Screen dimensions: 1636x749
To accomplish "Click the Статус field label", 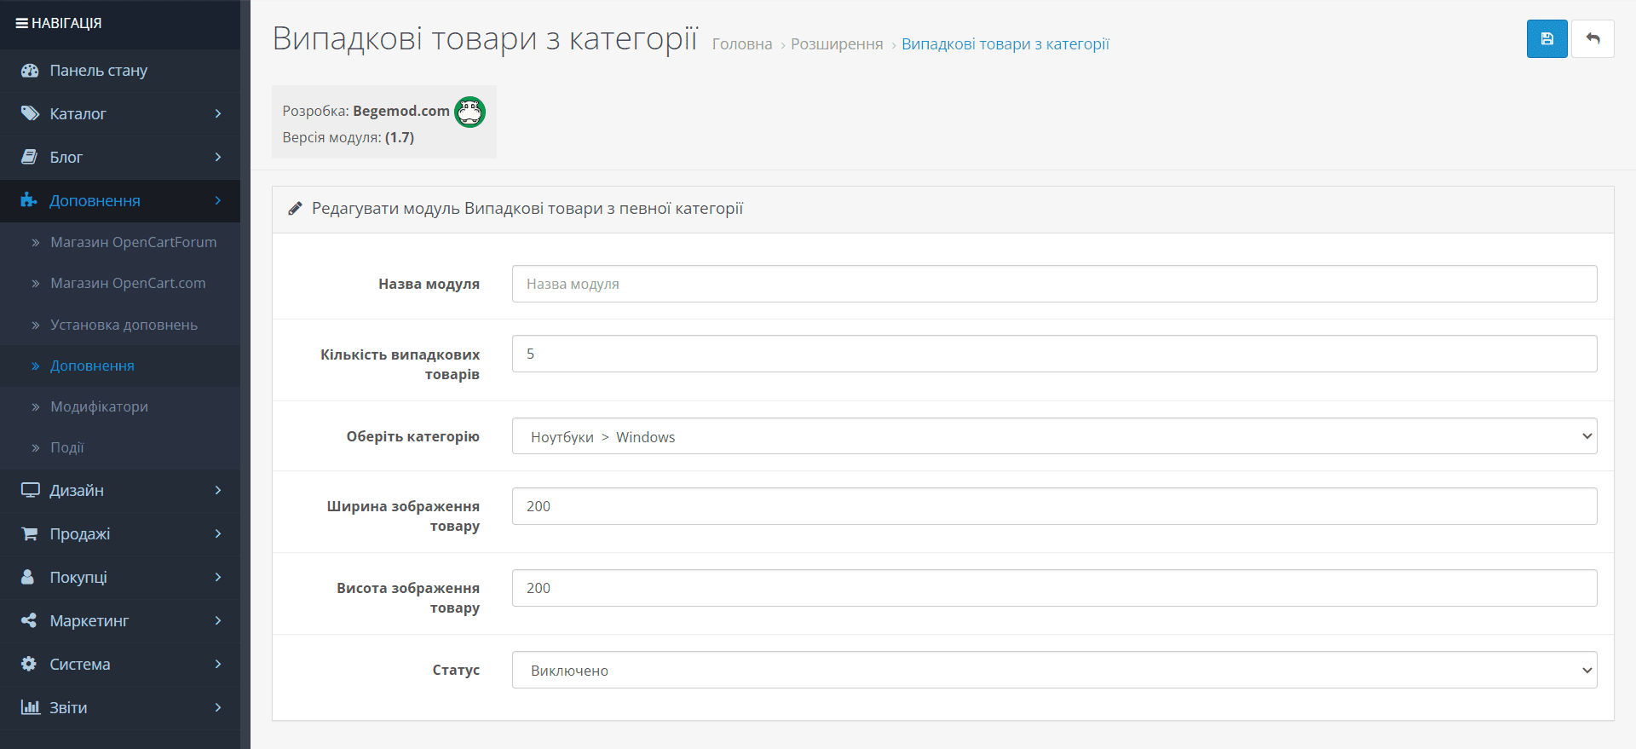I will click(x=456, y=670).
